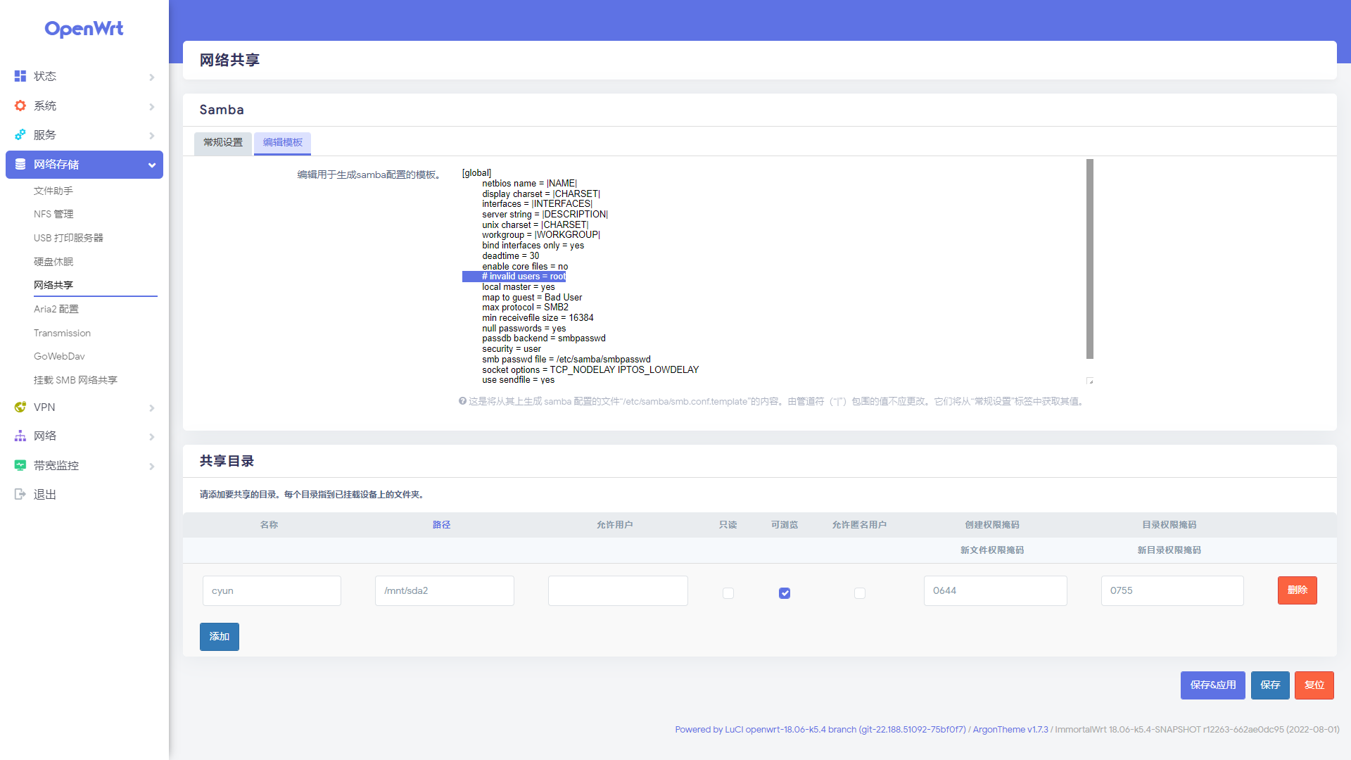Screen dimensions: 1351x760
Task: Open the LuCI openwrt-18.06 branch link
Action: click(x=820, y=730)
